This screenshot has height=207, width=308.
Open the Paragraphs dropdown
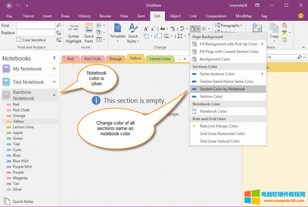pos(231,26)
